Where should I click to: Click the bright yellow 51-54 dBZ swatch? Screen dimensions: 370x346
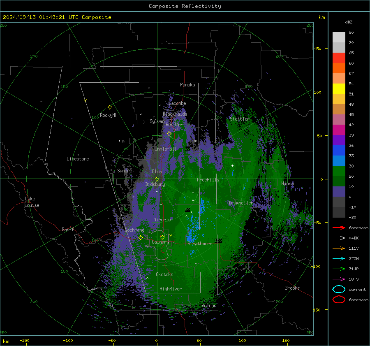(x=339, y=89)
